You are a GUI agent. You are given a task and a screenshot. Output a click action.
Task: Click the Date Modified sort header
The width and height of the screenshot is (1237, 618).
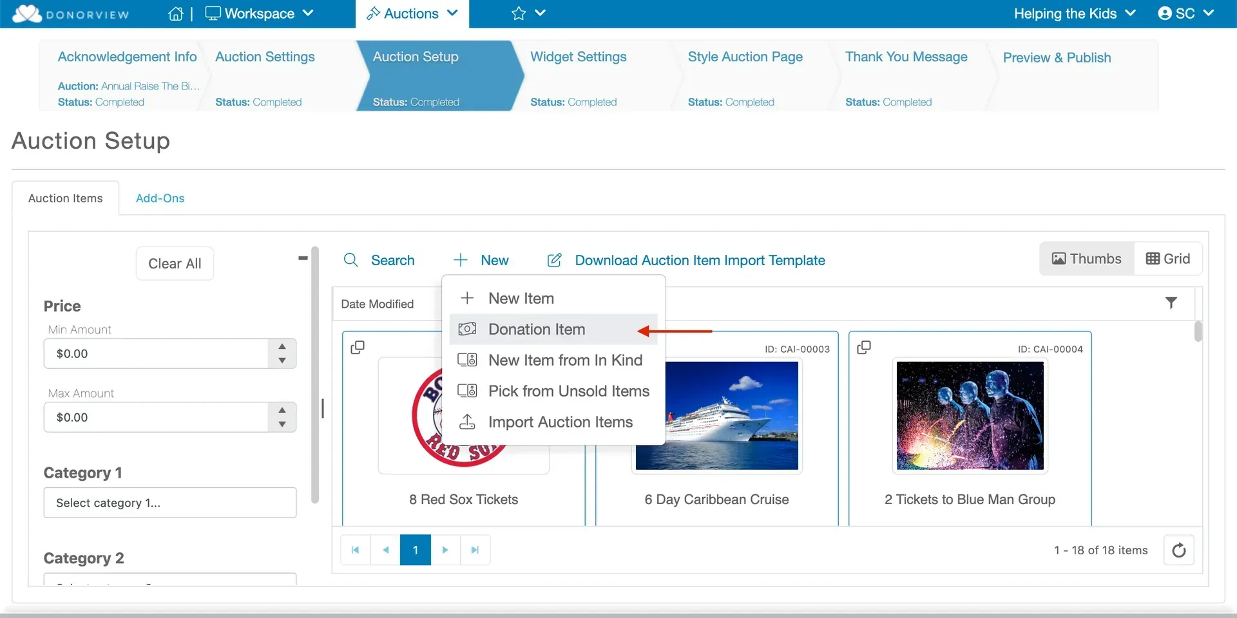[x=378, y=304]
